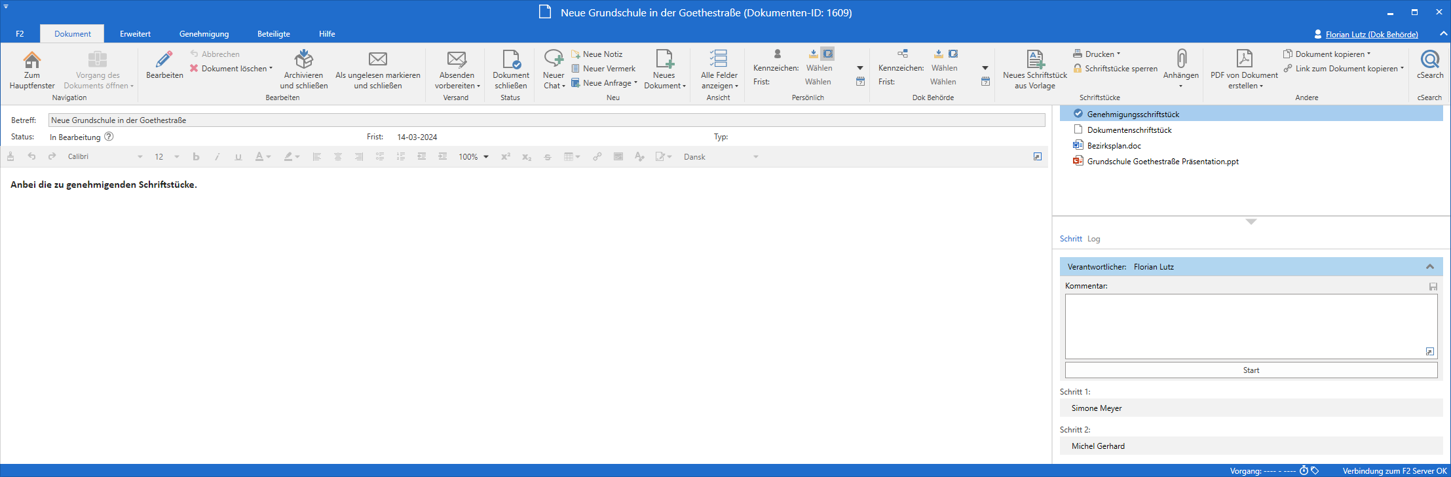Toggle italic text formatting

217,157
